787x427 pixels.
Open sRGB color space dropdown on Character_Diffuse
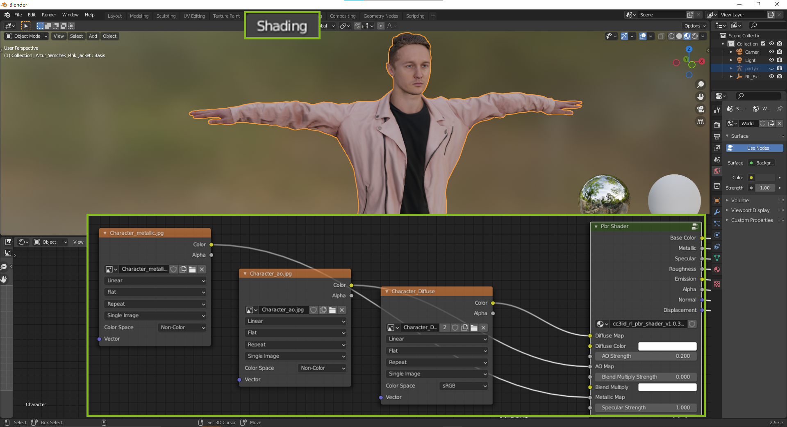pyautogui.click(x=464, y=386)
